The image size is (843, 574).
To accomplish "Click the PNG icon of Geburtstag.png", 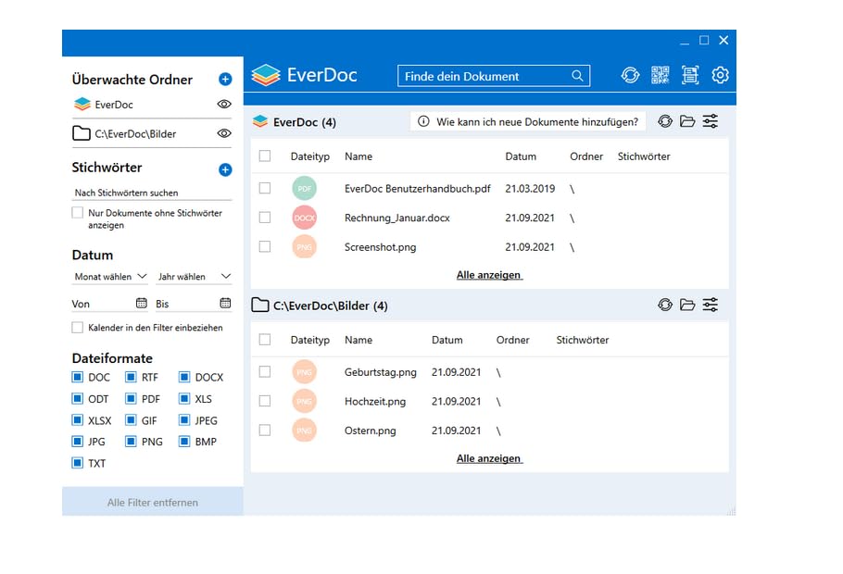I will pos(304,372).
